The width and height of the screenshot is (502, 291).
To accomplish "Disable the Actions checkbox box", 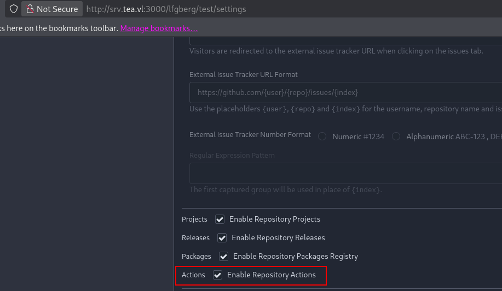I will click(218, 275).
